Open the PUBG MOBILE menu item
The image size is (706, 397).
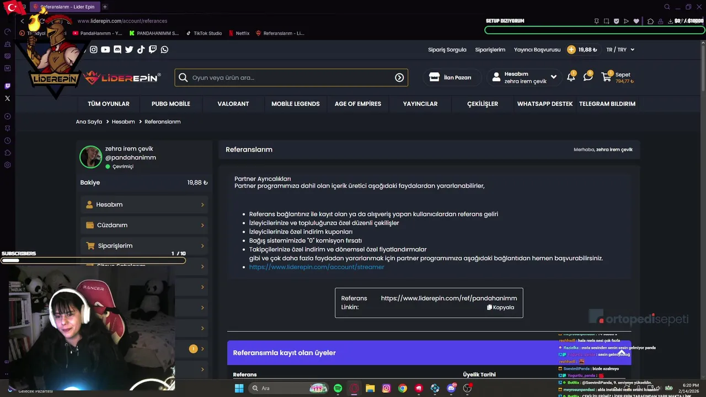point(171,104)
